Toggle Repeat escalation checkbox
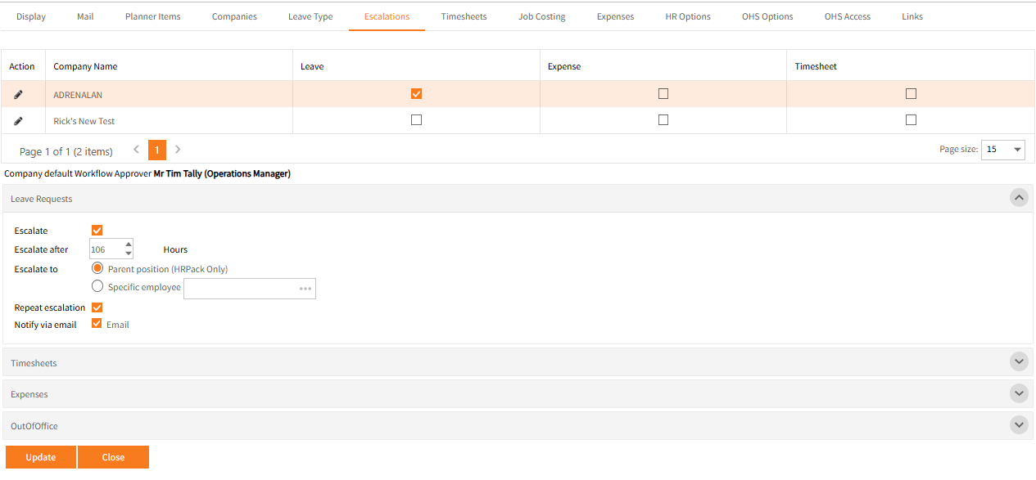The width and height of the screenshot is (1036, 480). 97,307
